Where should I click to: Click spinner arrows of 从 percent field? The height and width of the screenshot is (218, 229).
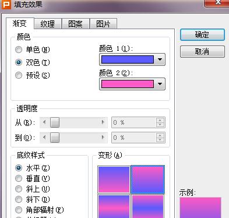click(160, 122)
